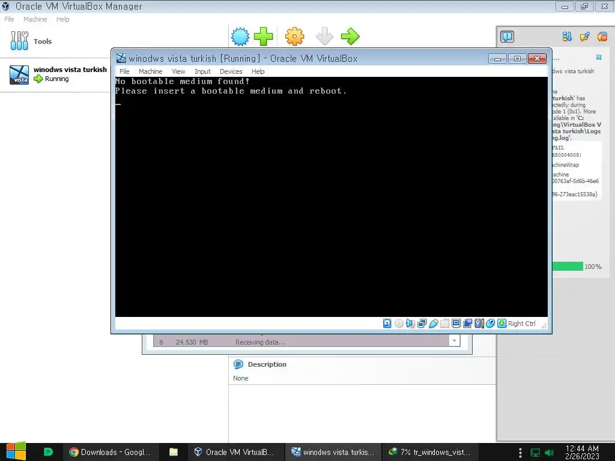Viewport: 615px width, 461px height.
Task: Click the host key keyboard capture icon
Action: pyautogui.click(x=501, y=324)
